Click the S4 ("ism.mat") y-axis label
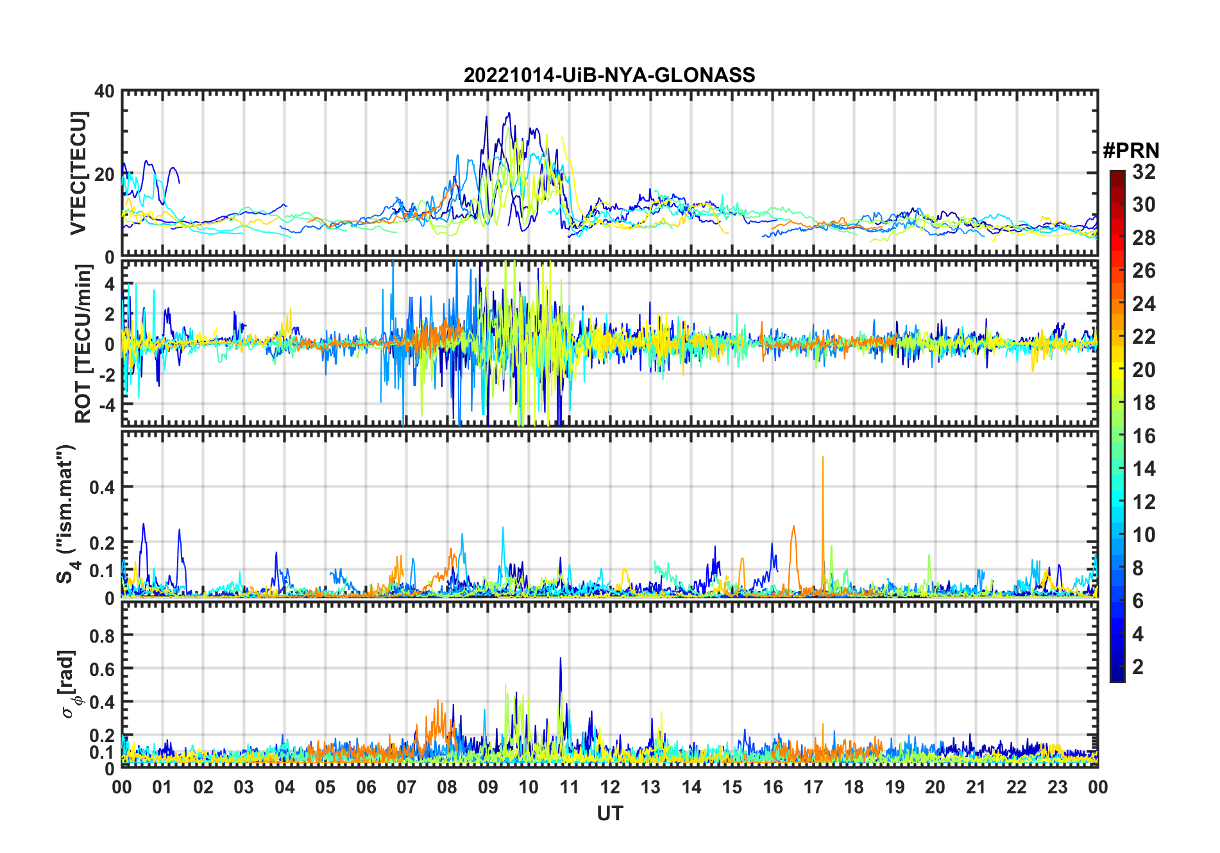 point(67,514)
